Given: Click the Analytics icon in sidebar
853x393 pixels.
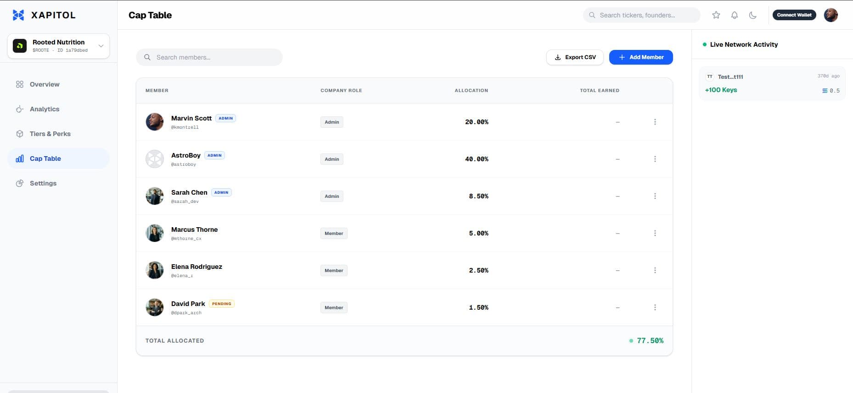Looking at the screenshot, I should point(20,109).
